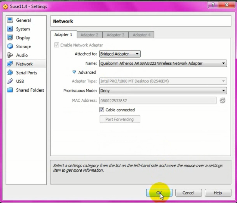This screenshot has height=203, width=237.
Task: Click the Storage disk icon
Action: [x=10, y=46]
